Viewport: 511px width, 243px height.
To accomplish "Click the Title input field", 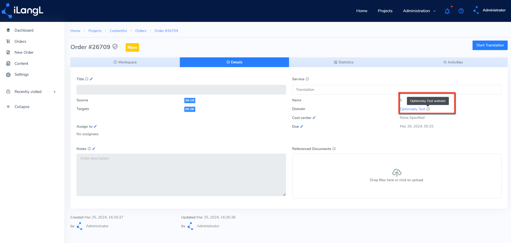I will pyautogui.click(x=181, y=90).
